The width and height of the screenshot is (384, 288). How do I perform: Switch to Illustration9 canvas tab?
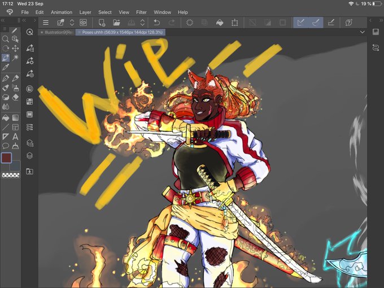click(x=57, y=32)
